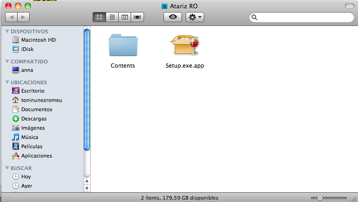Click the Atariz RO title proxy icon

click(x=164, y=6)
